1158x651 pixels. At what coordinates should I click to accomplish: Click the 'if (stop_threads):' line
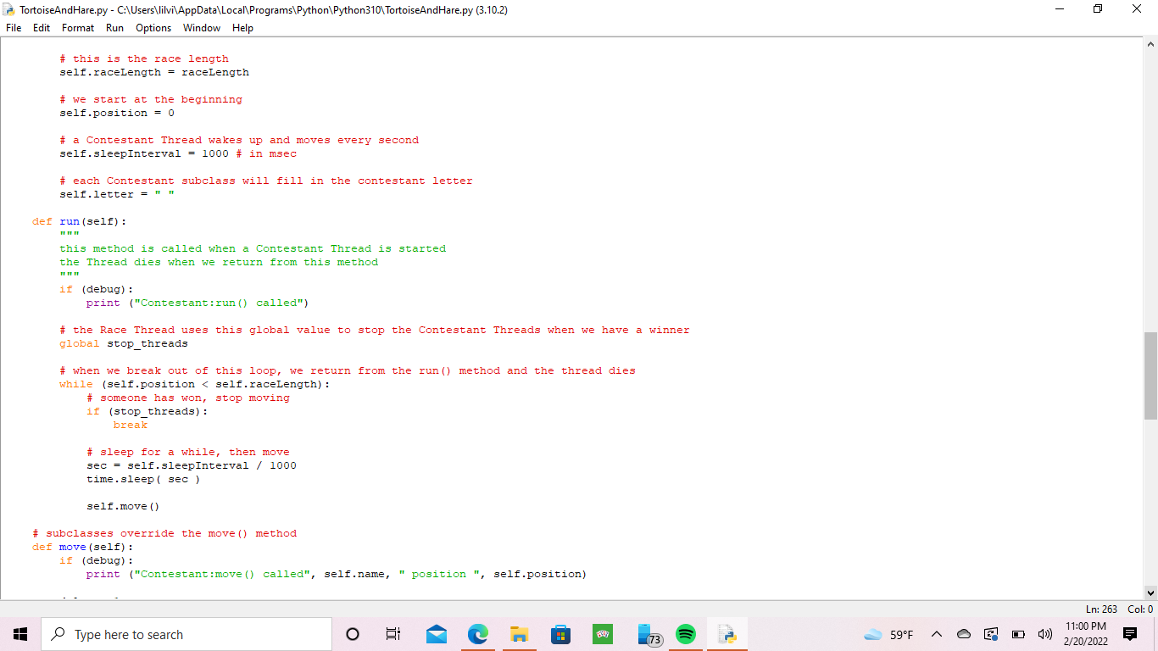(x=148, y=411)
